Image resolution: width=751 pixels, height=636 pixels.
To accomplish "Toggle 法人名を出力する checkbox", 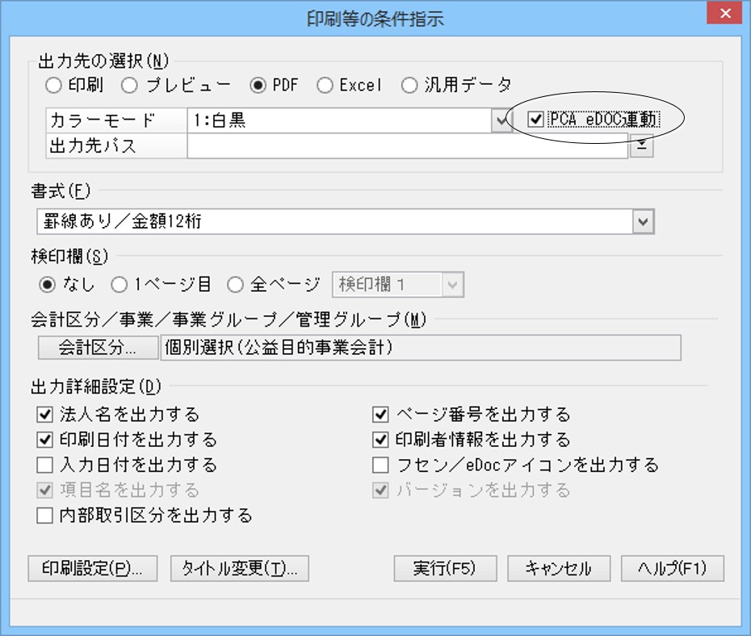I will point(44,415).
